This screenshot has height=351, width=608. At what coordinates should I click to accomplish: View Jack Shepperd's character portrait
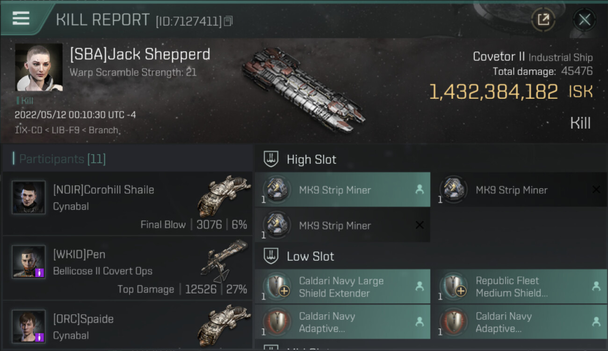39,67
